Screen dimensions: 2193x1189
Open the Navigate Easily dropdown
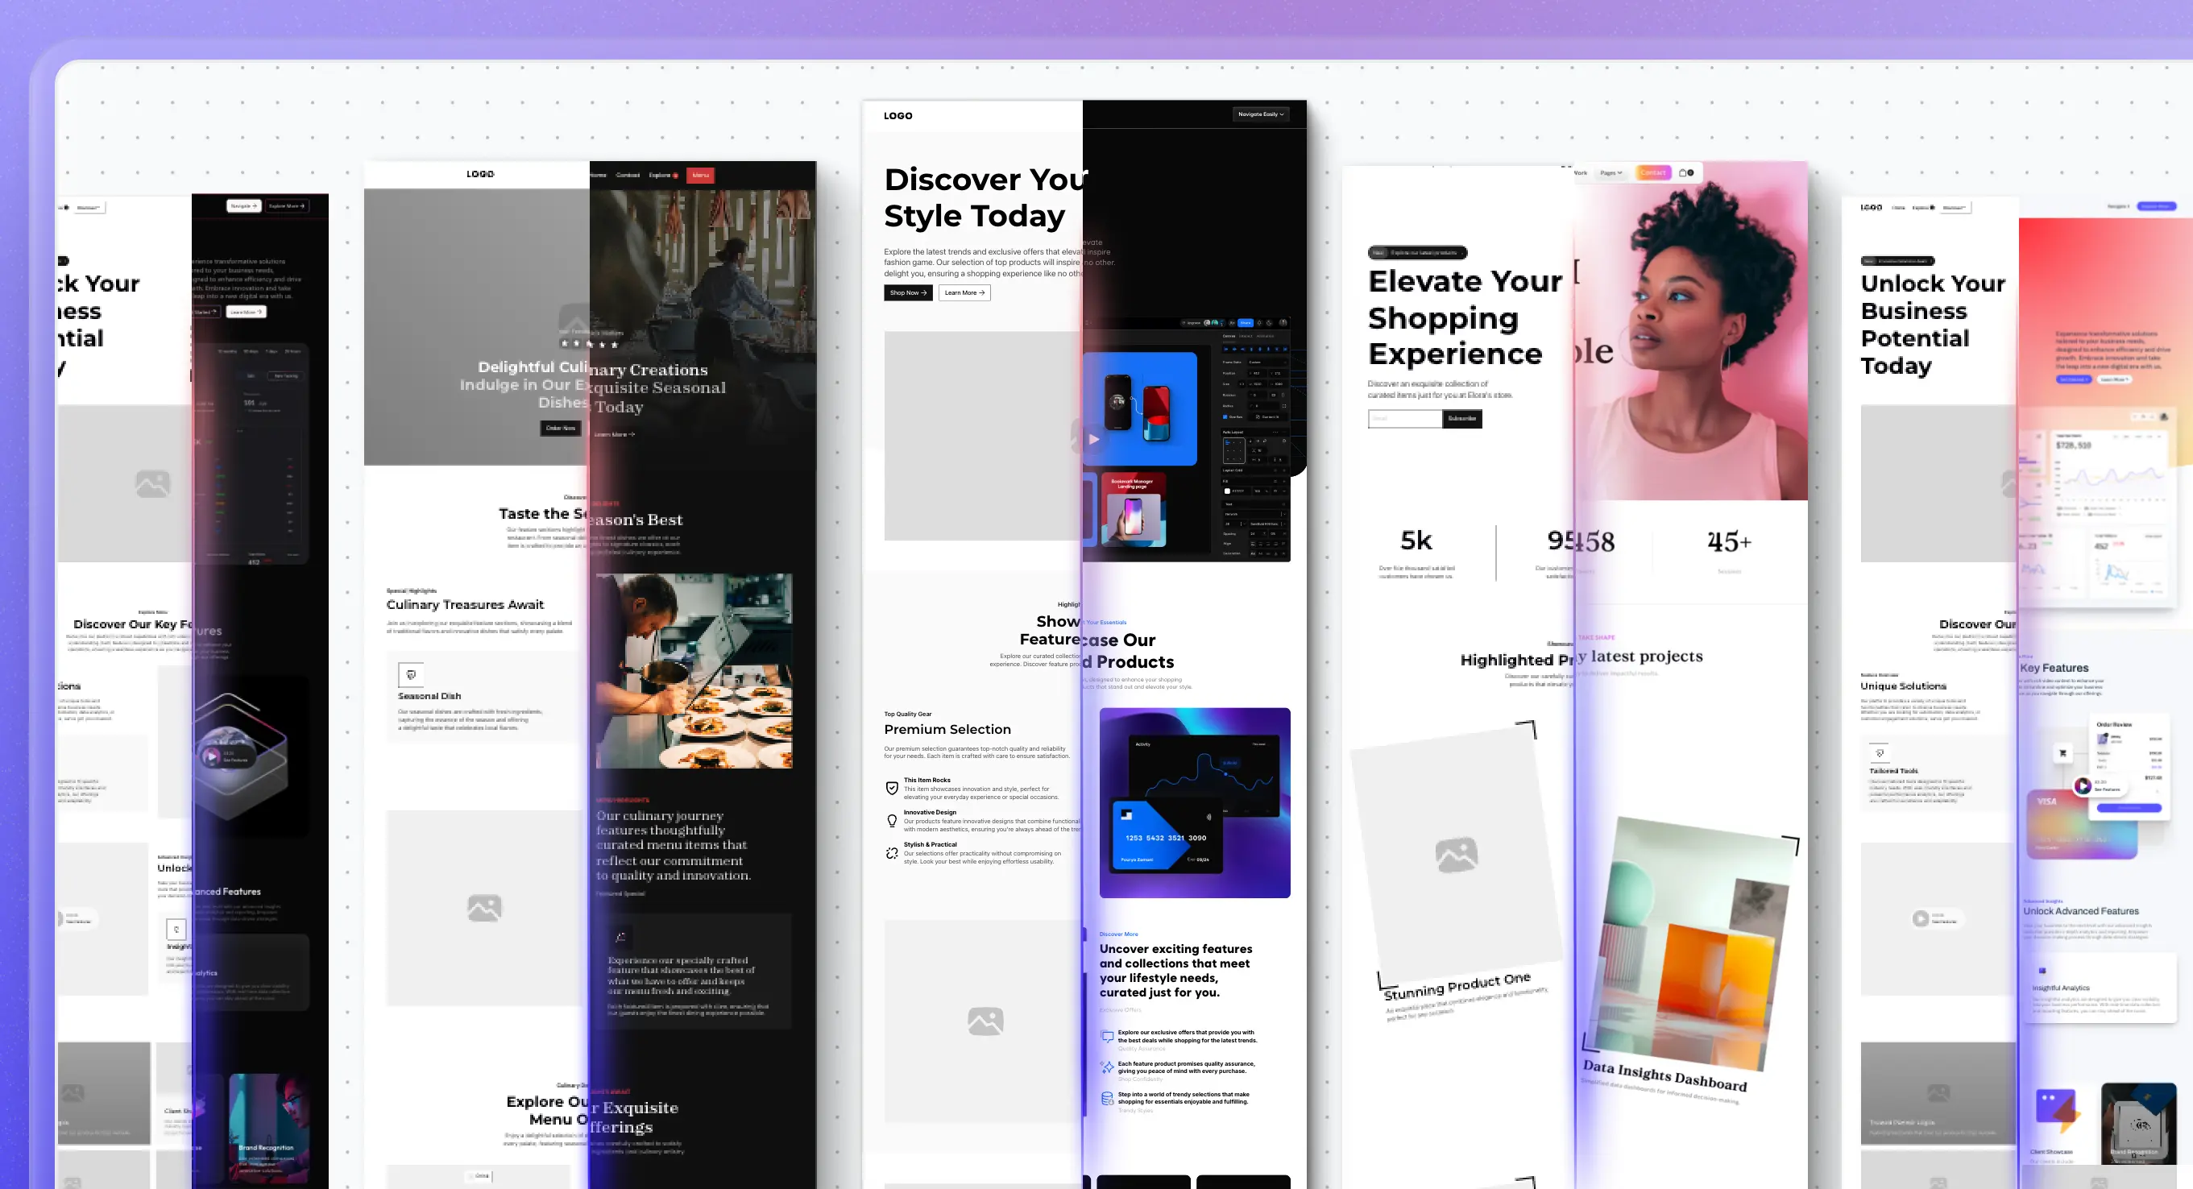pos(1261,114)
